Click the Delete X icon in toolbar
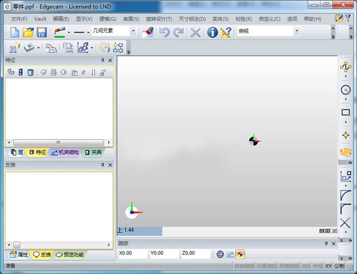Screen dimensions: 357x274 [195, 32]
